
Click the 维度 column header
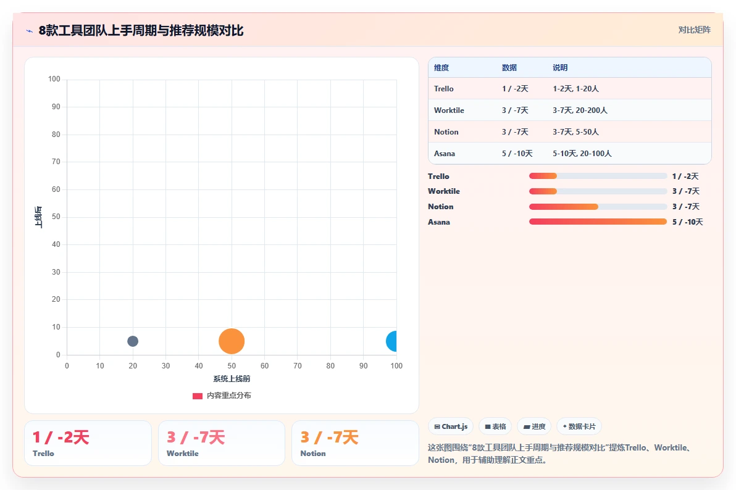pos(441,68)
